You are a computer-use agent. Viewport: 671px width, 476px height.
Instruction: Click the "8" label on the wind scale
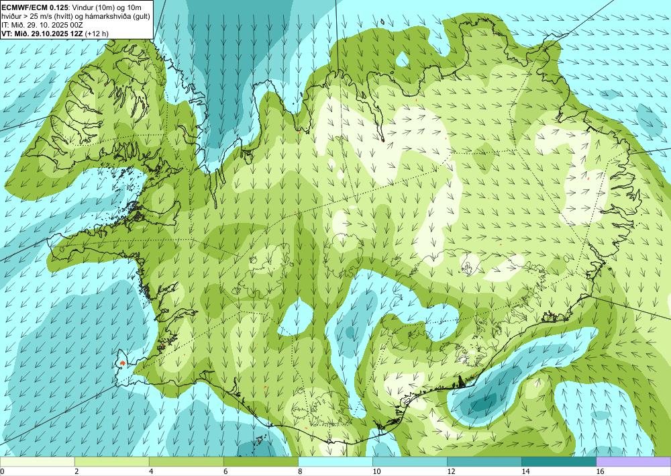300,471
